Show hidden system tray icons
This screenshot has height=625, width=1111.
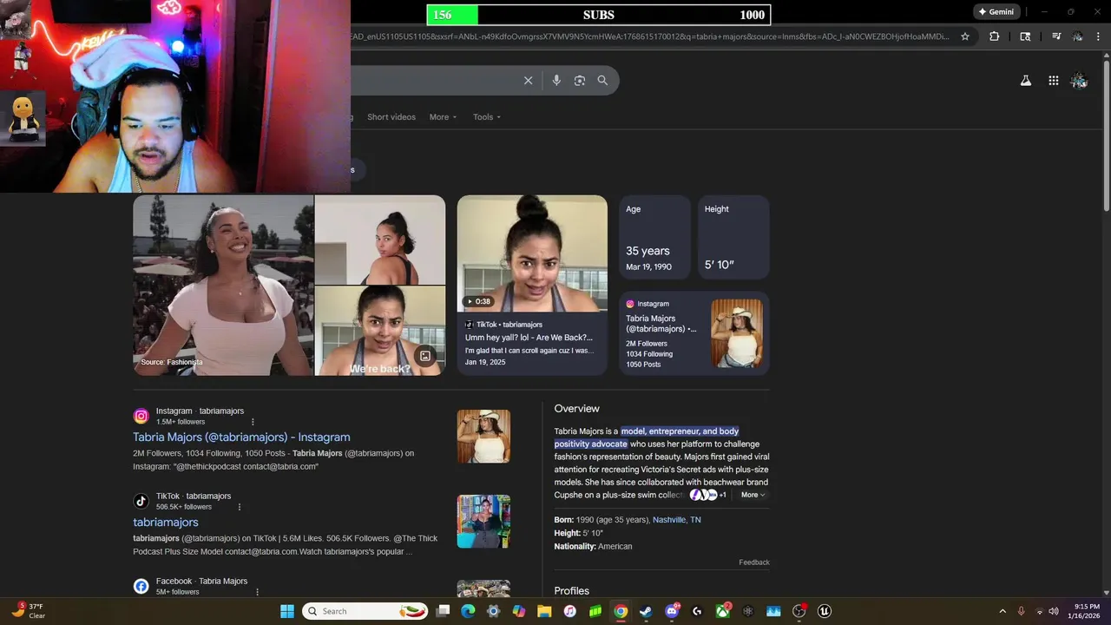tap(1003, 611)
